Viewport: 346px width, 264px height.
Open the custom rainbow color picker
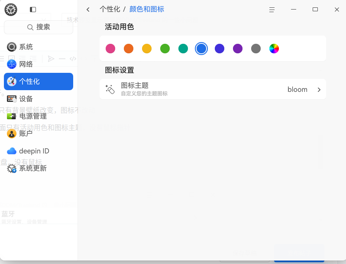pyautogui.click(x=274, y=49)
